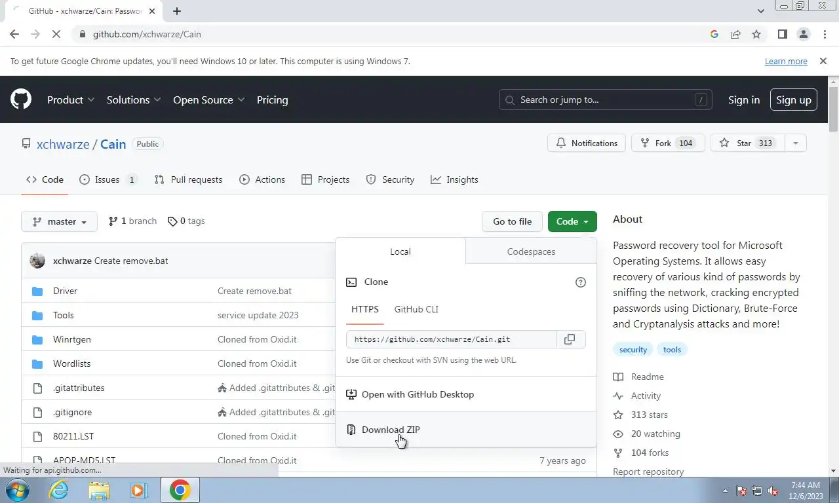Click the Sign up button

(793, 100)
